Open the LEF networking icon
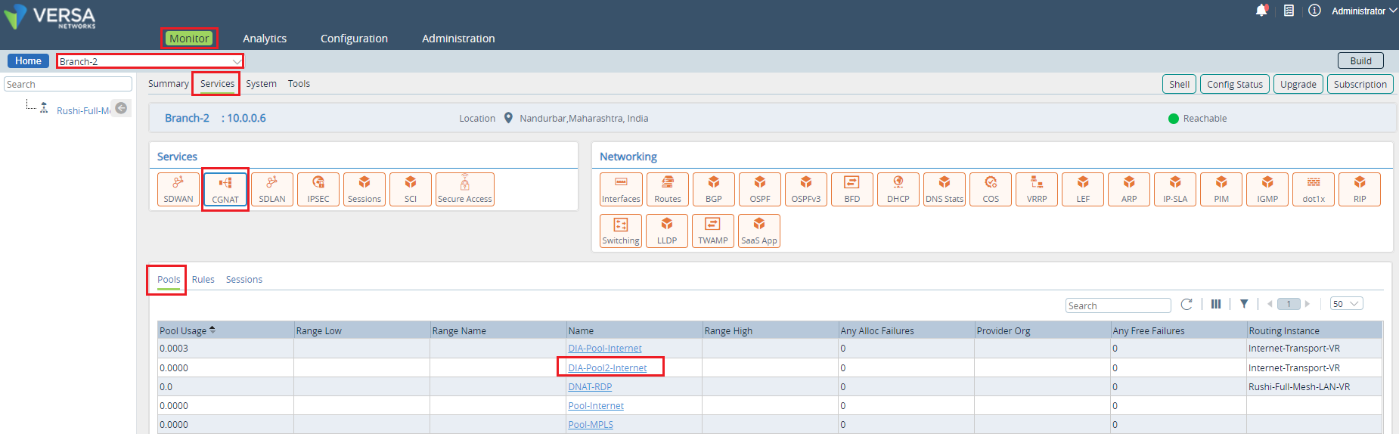Screen dimensions: 1399x434 pos(1083,189)
